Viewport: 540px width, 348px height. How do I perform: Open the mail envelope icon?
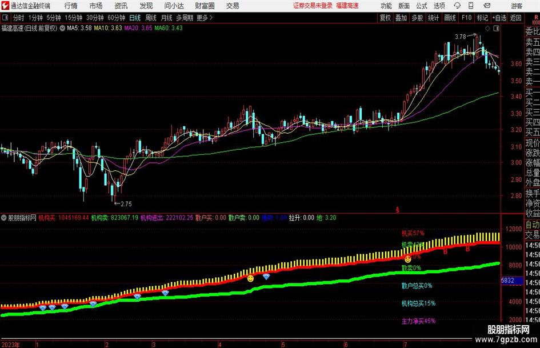click(x=487, y=6)
